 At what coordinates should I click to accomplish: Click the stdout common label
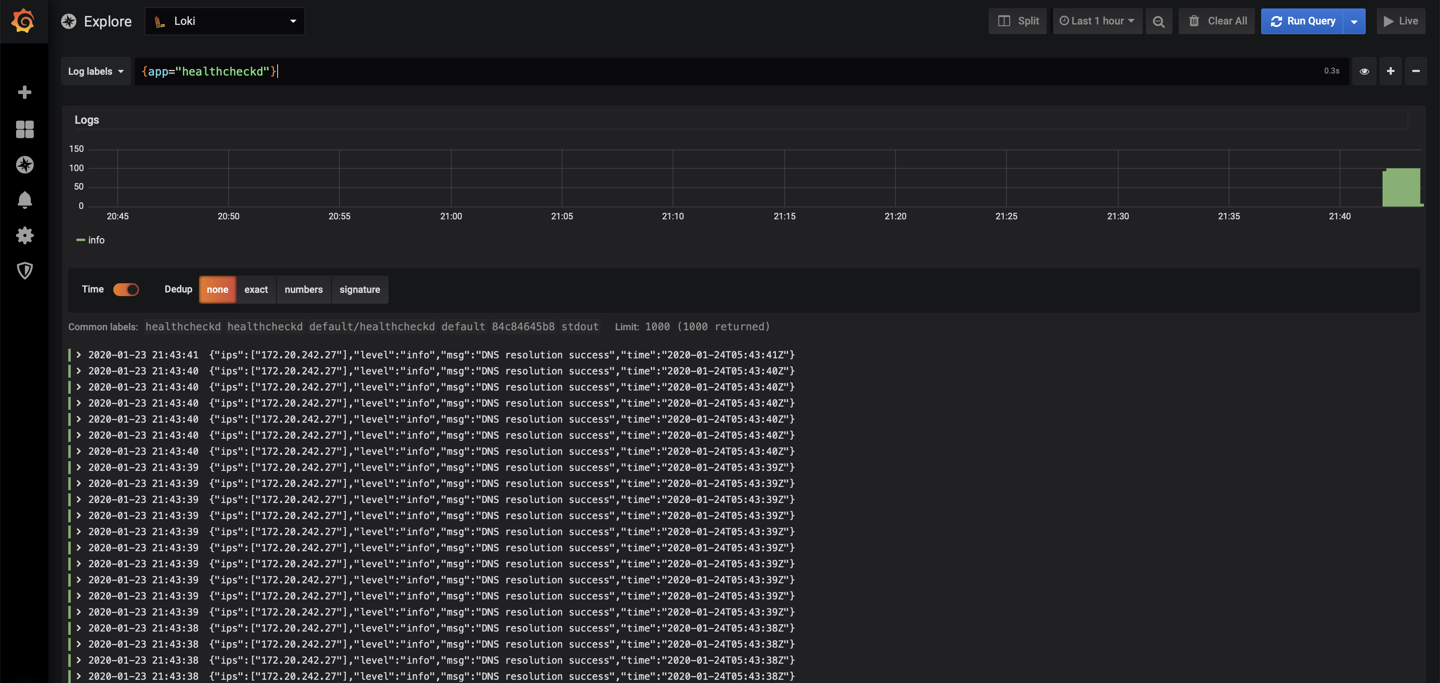pyautogui.click(x=580, y=326)
